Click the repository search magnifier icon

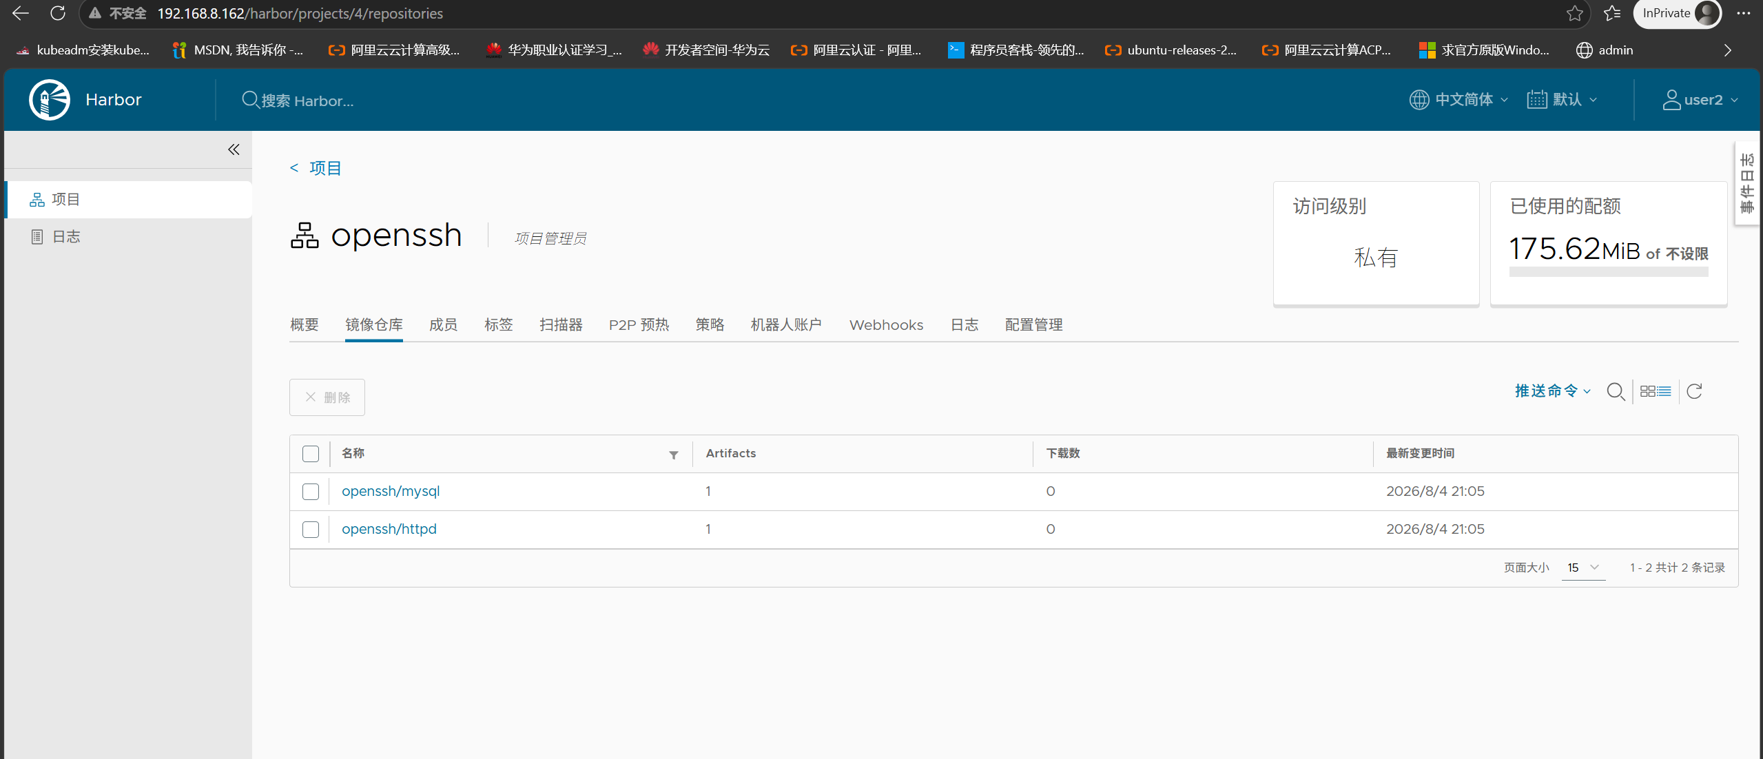coord(1616,391)
